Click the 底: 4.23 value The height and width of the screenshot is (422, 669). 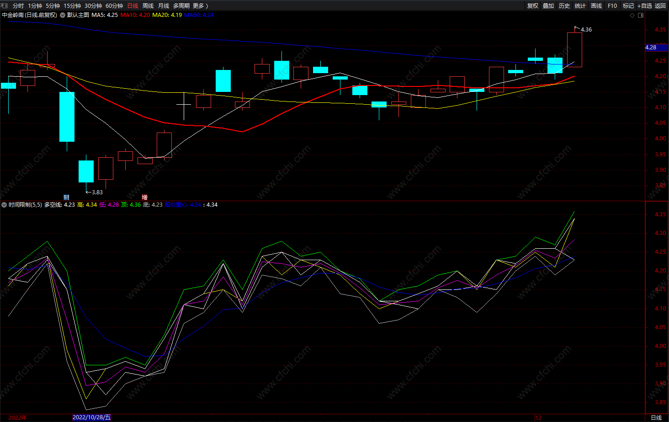[153, 205]
